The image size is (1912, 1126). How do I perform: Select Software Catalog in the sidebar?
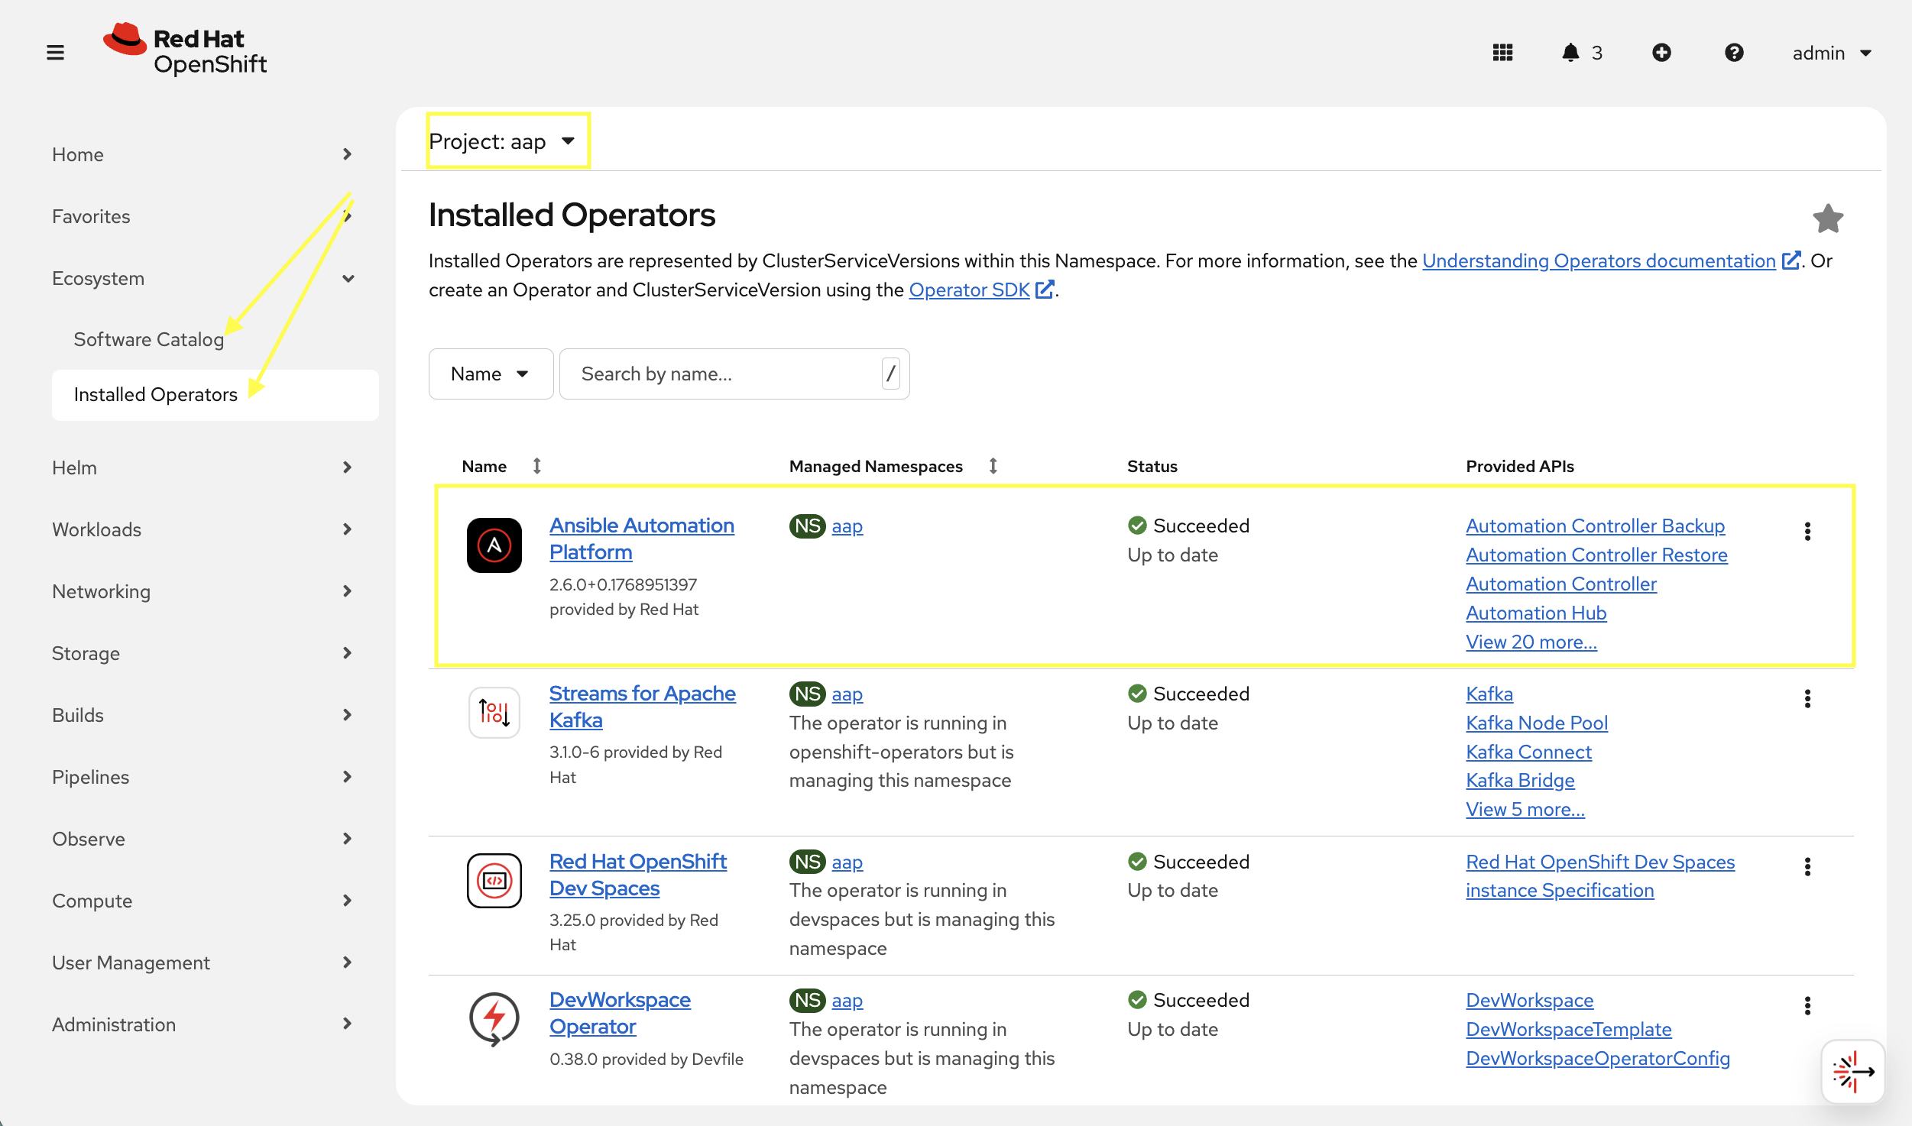(x=148, y=339)
